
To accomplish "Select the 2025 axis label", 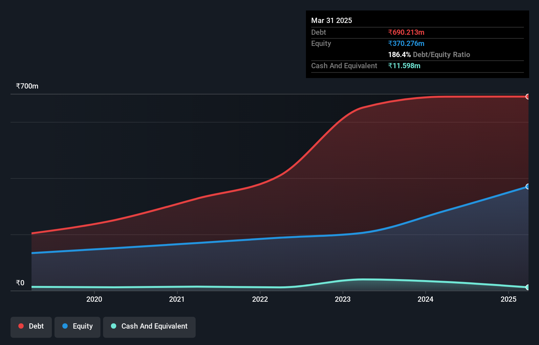I will pyautogui.click(x=508, y=299).
